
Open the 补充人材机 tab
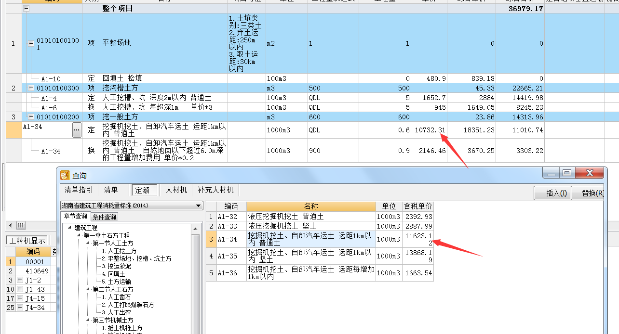tap(215, 190)
